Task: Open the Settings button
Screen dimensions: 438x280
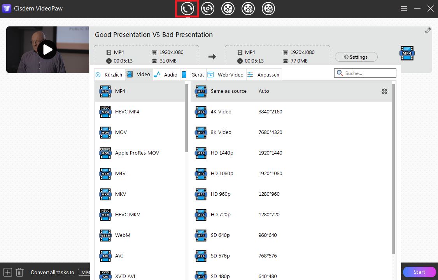Action: point(356,57)
